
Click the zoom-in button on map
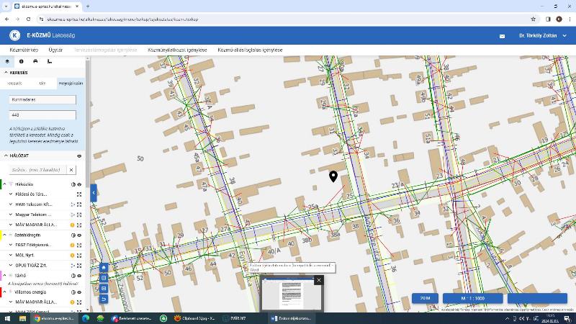click(x=104, y=278)
